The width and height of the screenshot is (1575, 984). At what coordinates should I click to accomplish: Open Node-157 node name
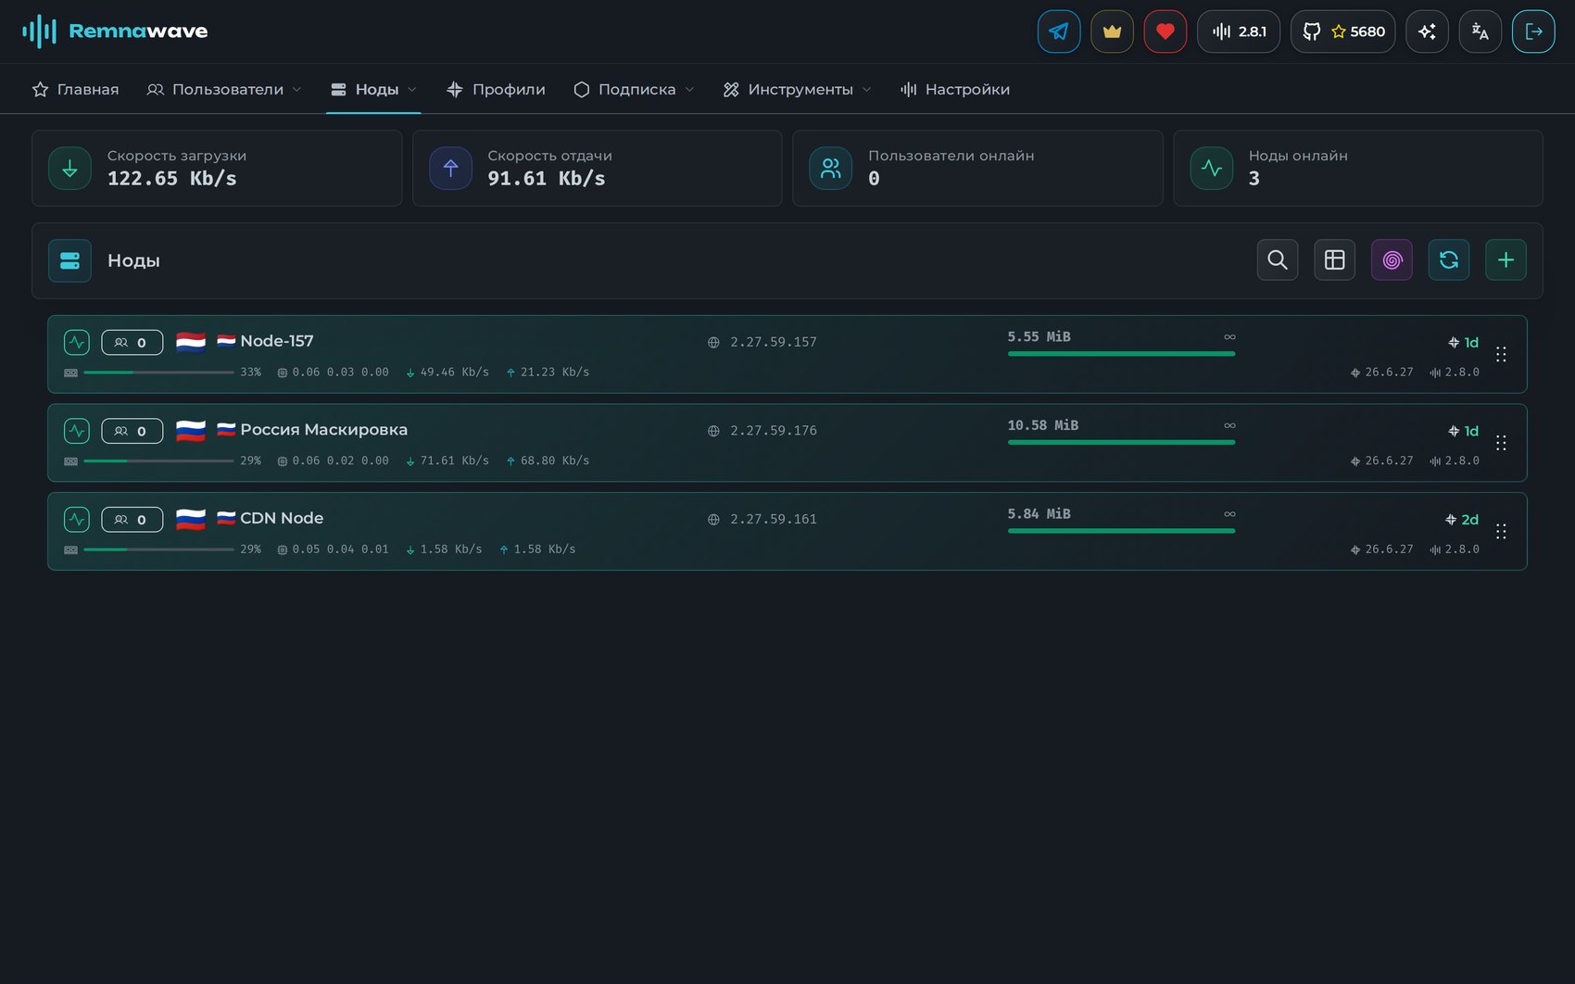[x=277, y=341]
